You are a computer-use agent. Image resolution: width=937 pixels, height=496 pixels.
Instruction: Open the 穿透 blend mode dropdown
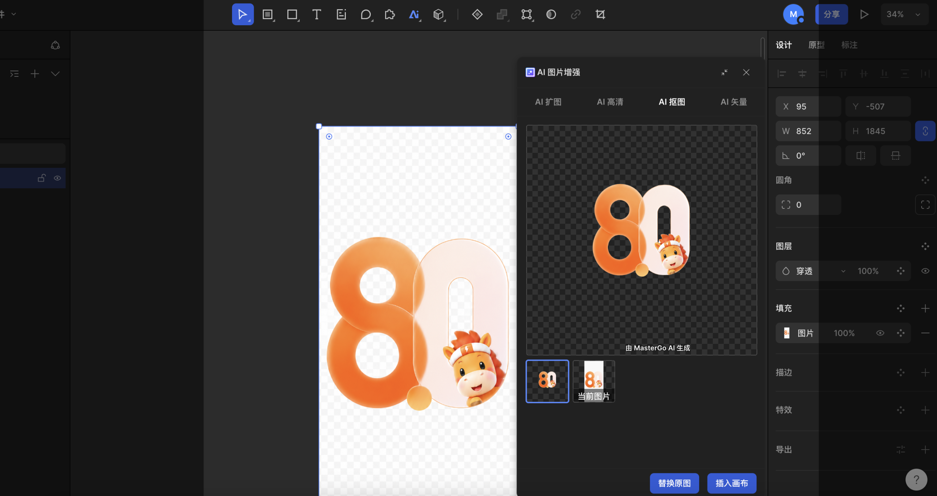coord(813,271)
